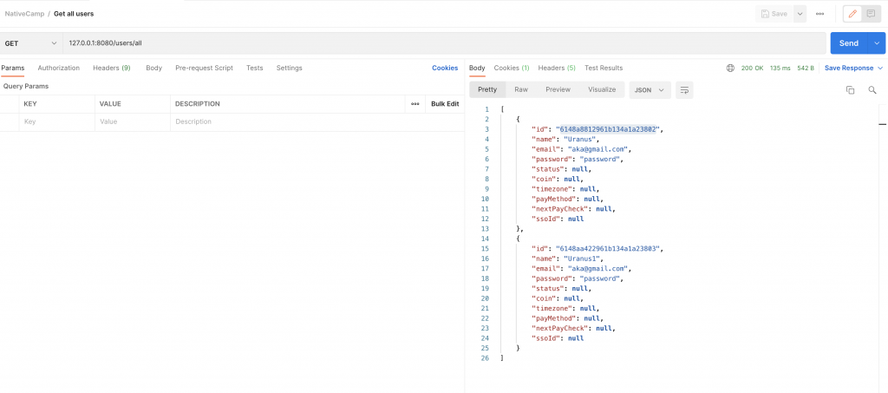This screenshot has width=888, height=393.
Task: Click the network globe icon
Action: (x=730, y=68)
